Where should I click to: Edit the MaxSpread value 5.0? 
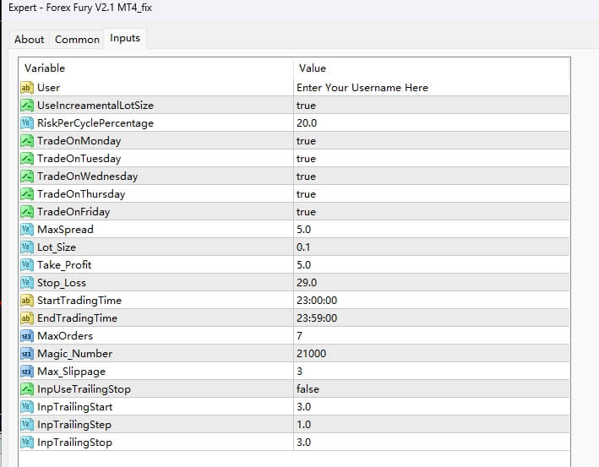(x=303, y=230)
